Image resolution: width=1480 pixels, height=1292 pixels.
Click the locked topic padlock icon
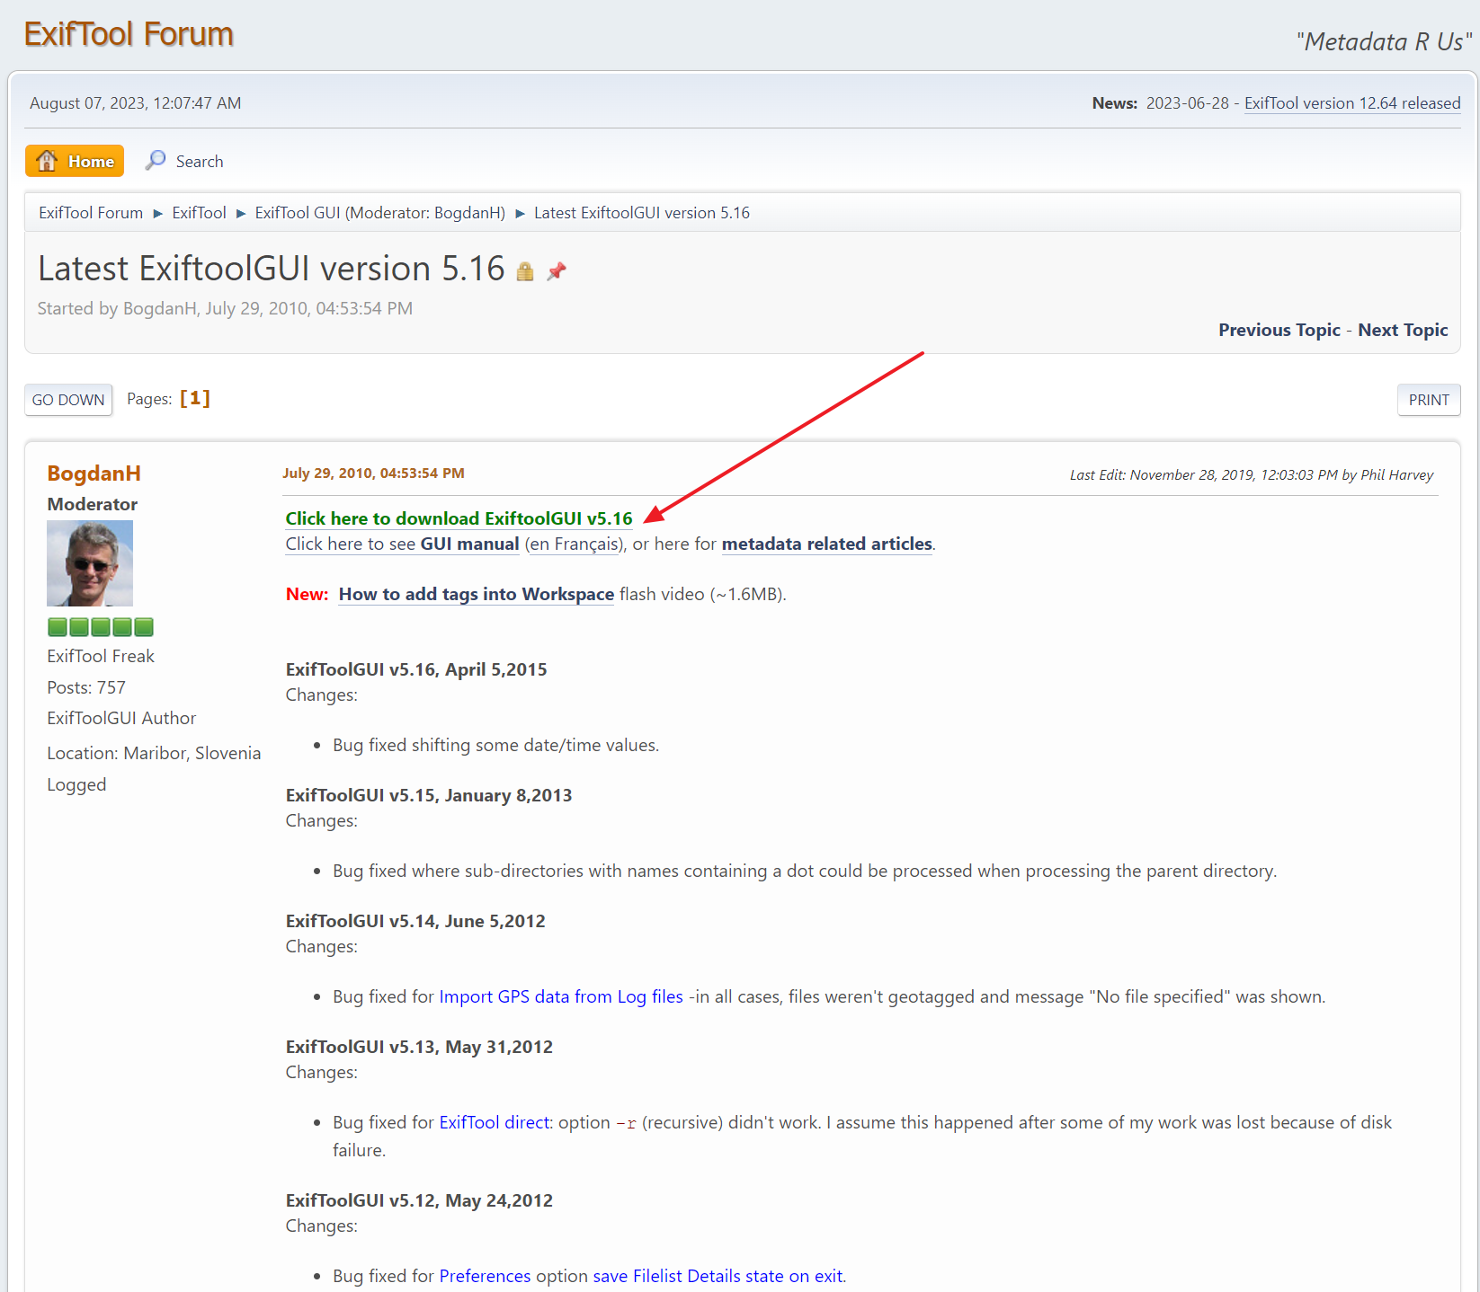(x=525, y=271)
